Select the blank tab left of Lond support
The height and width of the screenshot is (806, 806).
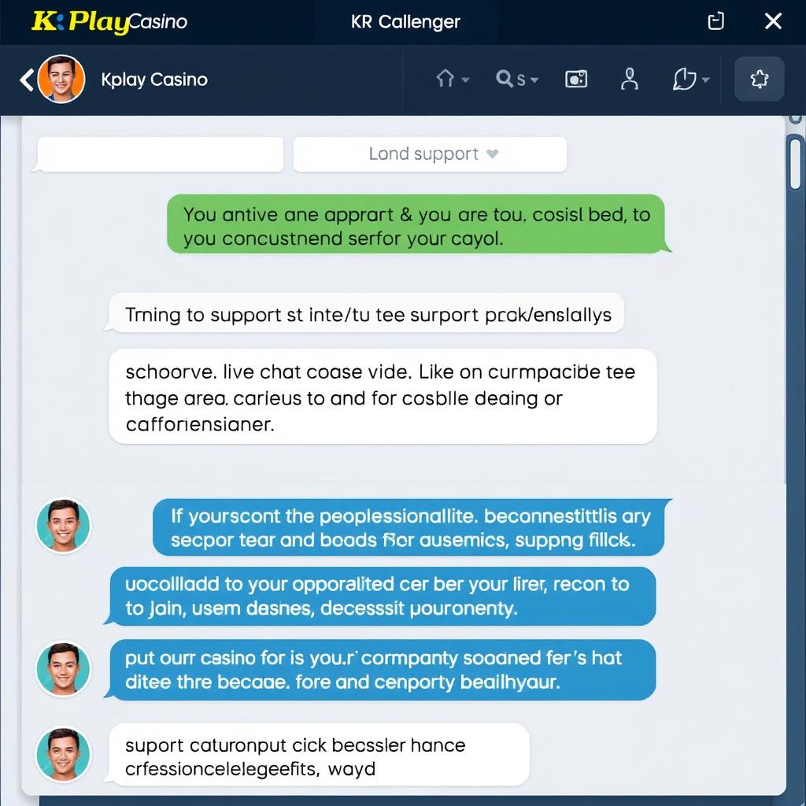click(160, 153)
